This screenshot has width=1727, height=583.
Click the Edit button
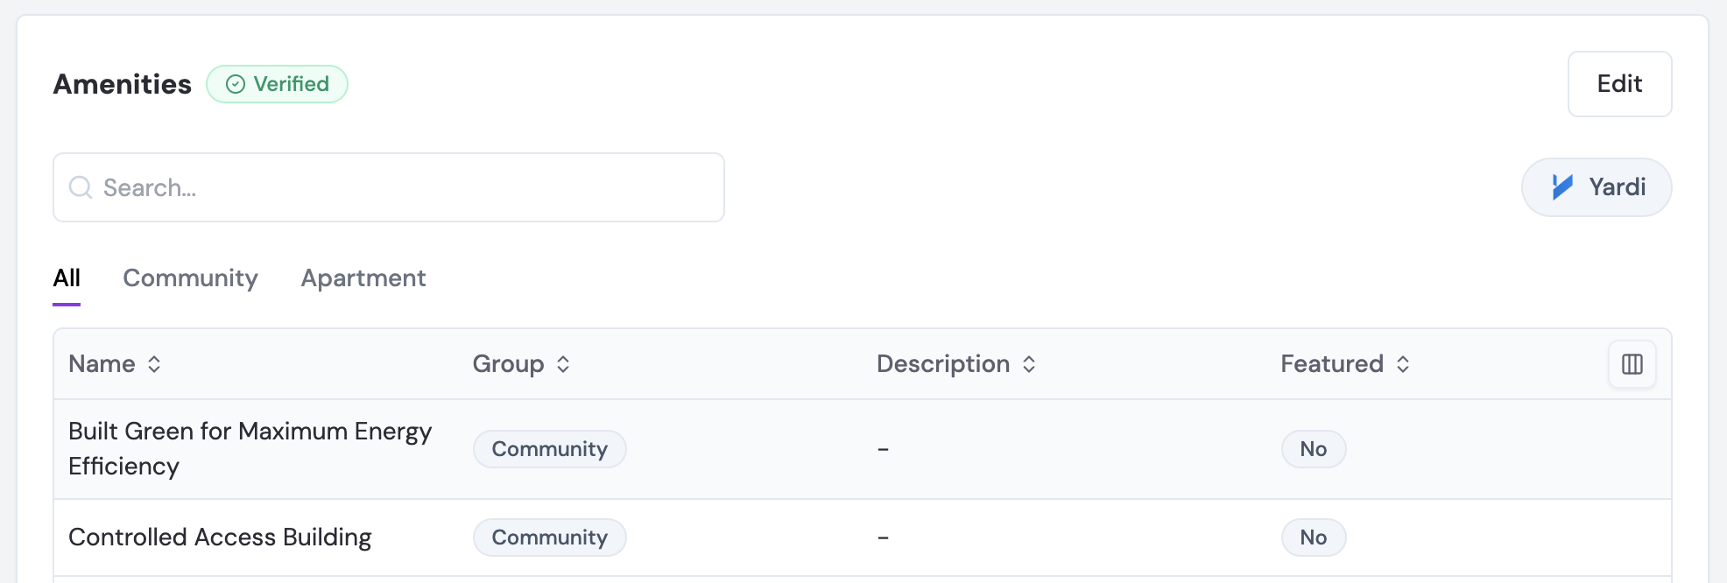[1619, 84]
